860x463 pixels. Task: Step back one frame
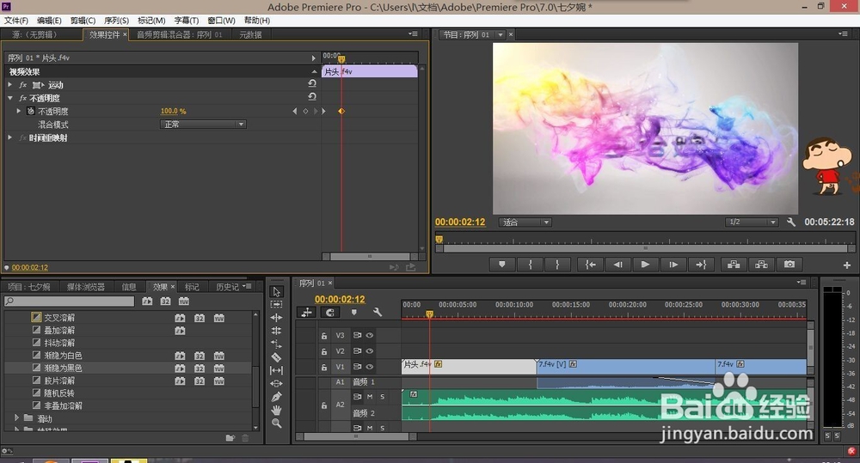click(618, 264)
